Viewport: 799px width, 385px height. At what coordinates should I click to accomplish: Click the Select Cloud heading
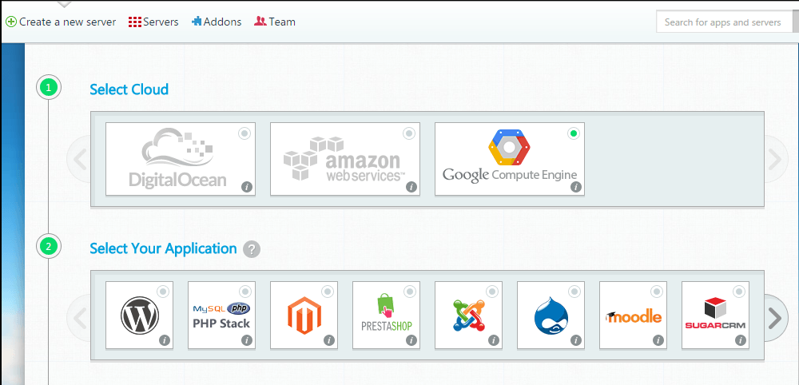click(x=129, y=89)
